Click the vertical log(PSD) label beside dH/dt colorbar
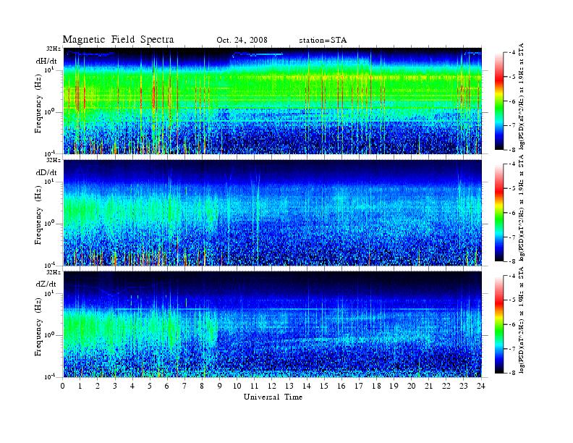 pyautogui.click(x=522, y=96)
